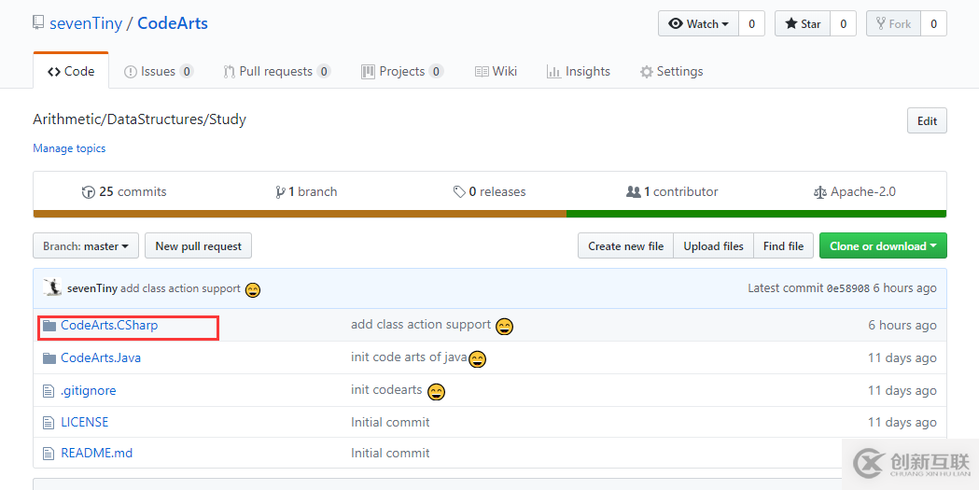
Task: Open the CodeArts repository name link
Action: [x=173, y=23]
